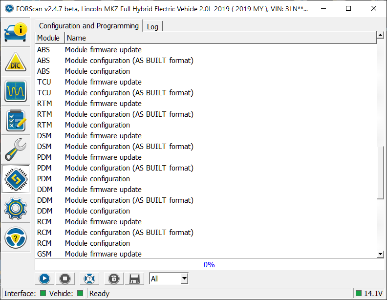This screenshot has height=300, width=387.
Task: Click the scrollbar down arrow
Action: (380, 254)
